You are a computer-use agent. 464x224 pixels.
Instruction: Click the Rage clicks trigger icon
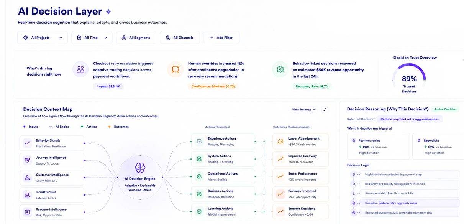(419, 141)
